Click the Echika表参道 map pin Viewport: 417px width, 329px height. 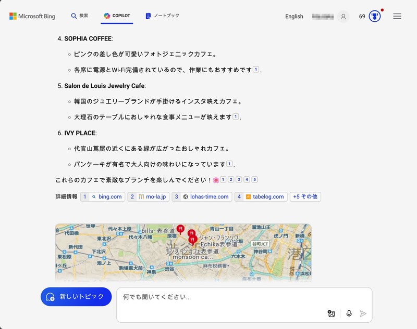(x=193, y=240)
